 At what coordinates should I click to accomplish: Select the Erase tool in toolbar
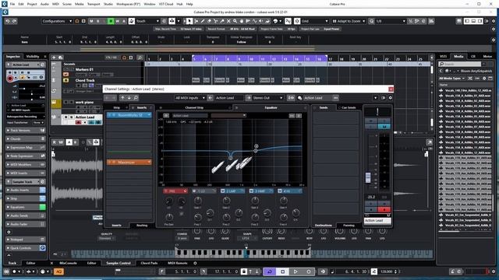coord(209,21)
